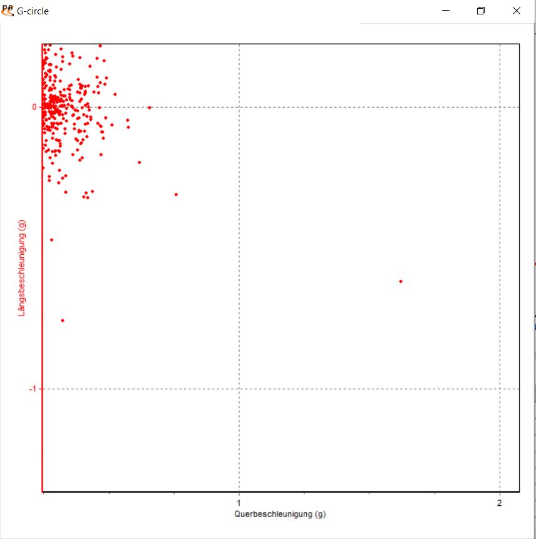Image resolution: width=536 pixels, height=539 pixels.
Task: Click gridline intersection at 1 g and -1 g
Action: [x=239, y=389]
